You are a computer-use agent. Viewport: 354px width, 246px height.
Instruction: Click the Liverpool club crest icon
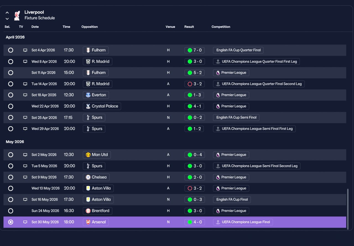point(17,15)
